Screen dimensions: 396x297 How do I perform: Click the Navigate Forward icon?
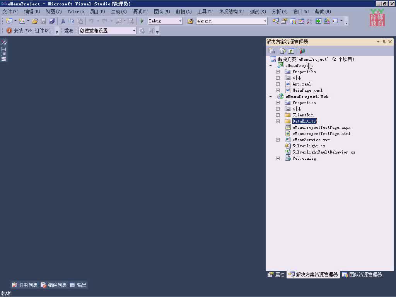point(131,21)
